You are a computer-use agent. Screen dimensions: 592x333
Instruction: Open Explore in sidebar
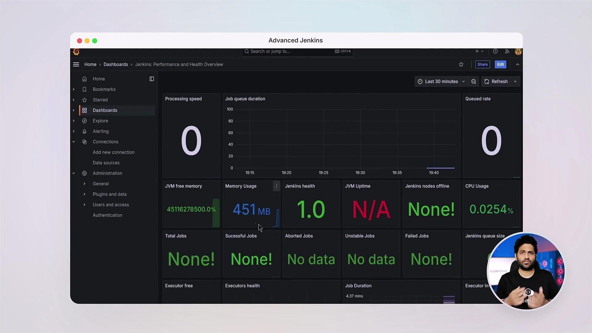(x=100, y=121)
